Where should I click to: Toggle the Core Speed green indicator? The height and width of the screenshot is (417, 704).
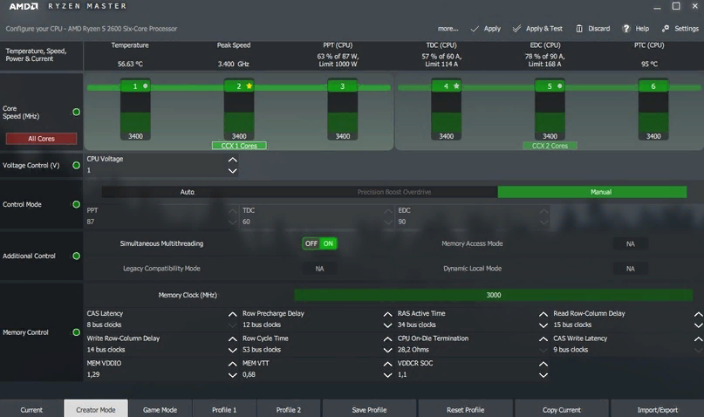tap(77, 113)
